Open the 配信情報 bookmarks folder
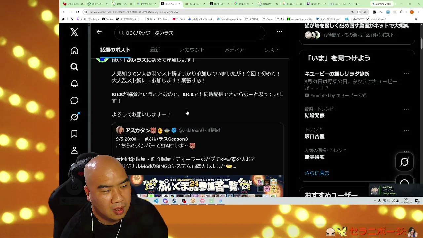The width and height of the screenshot is (423, 238). point(252,19)
